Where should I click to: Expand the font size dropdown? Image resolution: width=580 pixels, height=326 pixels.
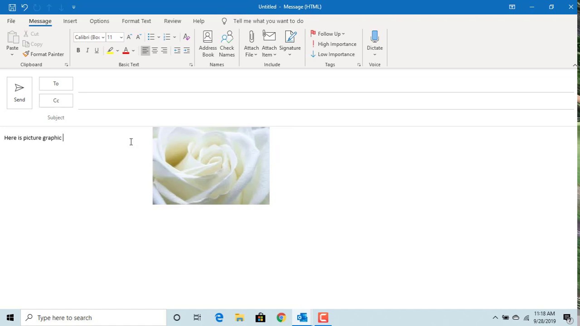point(121,37)
